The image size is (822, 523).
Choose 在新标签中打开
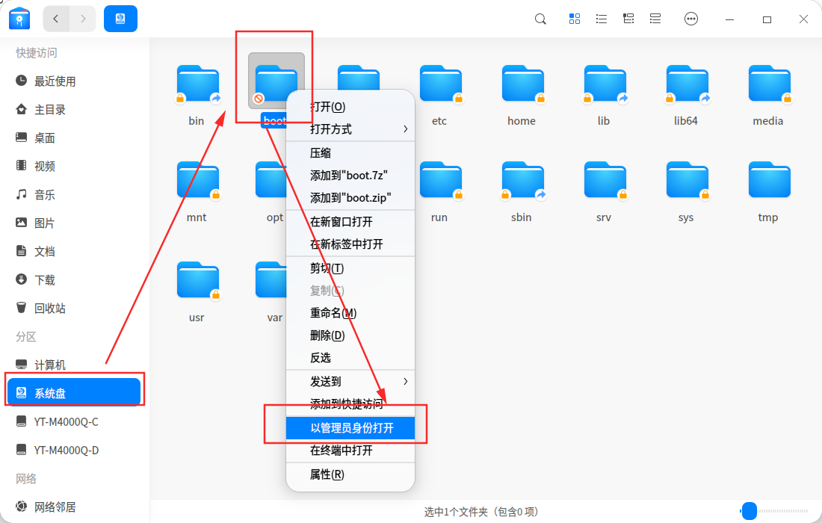350,244
